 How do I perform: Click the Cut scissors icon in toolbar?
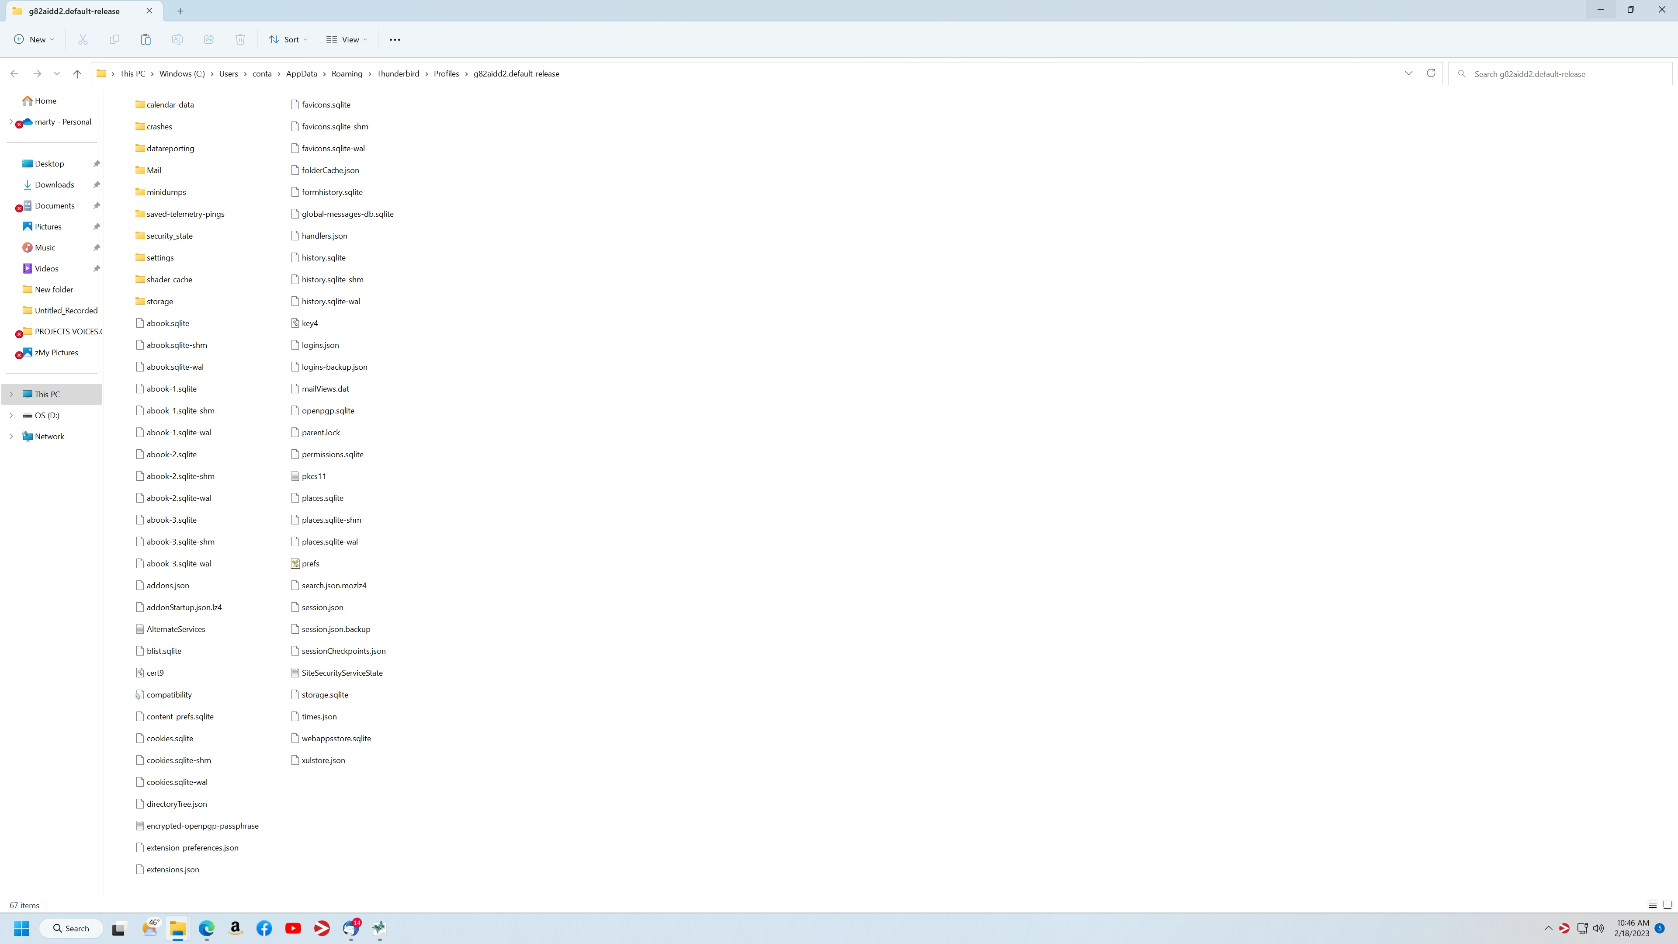coord(83,40)
